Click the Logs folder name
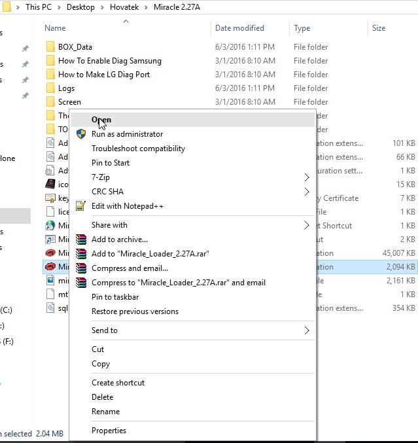The image size is (418, 443). [66, 88]
